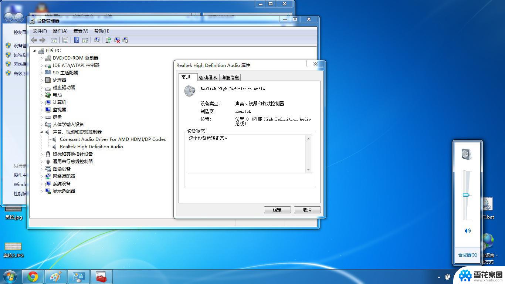Click the volume slider handle
The image size is (505, 284).
coord(466,195)
